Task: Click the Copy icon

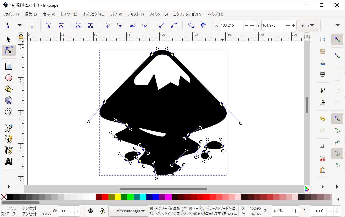Action: (x=323, y=147)
